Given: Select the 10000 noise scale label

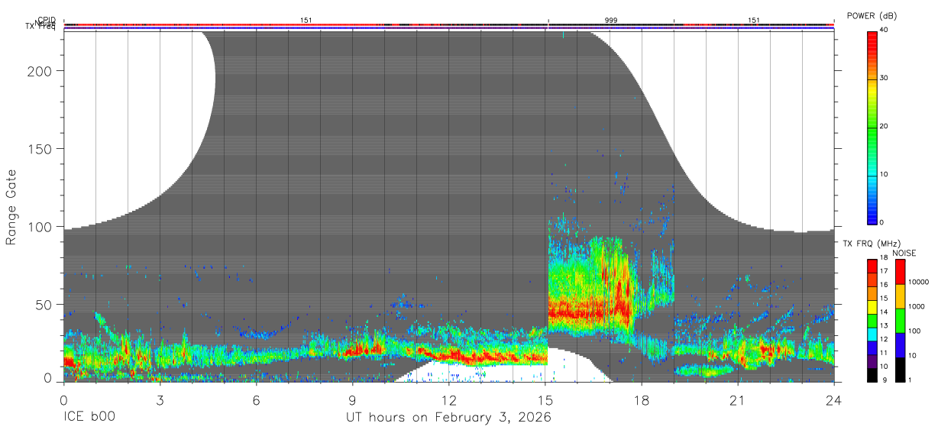Looking at the screenshot, I should [918, 282].
